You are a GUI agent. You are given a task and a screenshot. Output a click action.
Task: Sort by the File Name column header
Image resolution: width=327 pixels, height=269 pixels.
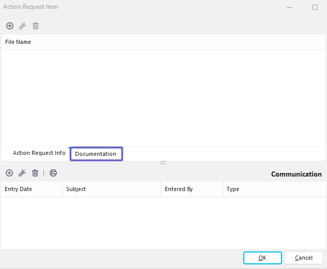click(x=18, y=42)
